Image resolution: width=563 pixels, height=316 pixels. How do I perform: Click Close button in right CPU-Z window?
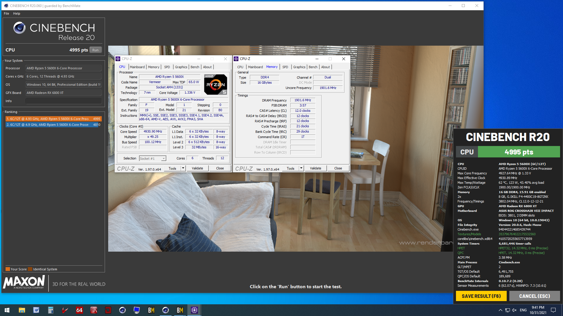[338, 168]
